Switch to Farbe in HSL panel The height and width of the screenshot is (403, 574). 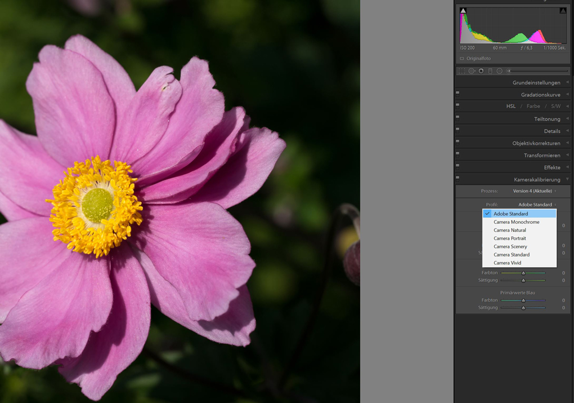(533, 107)
